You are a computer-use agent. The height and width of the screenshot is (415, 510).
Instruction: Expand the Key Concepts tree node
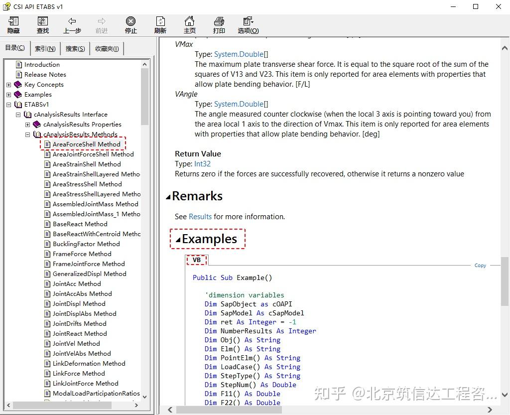[x=8, y=84]
